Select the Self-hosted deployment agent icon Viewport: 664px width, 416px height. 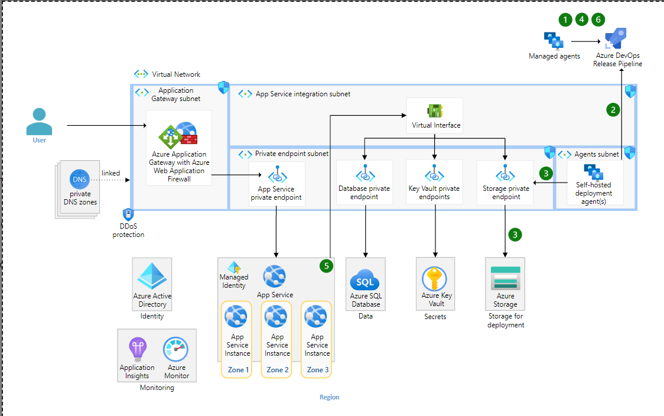pos(594,172)
